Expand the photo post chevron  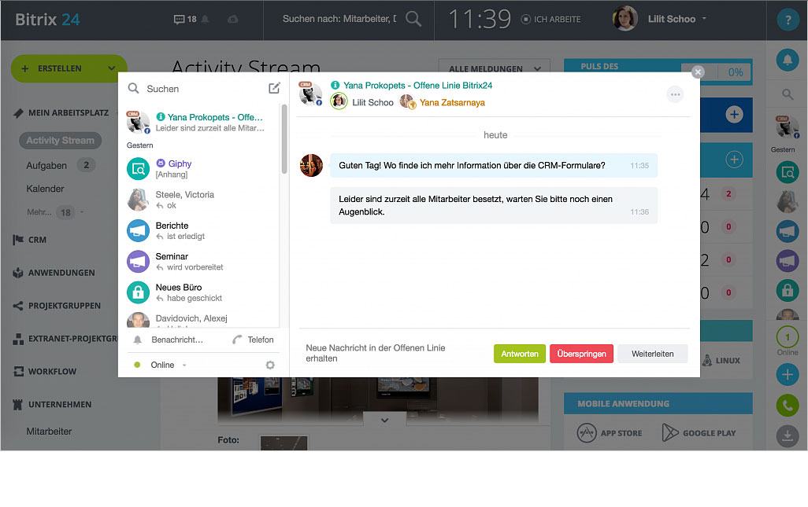click(384, 420)
